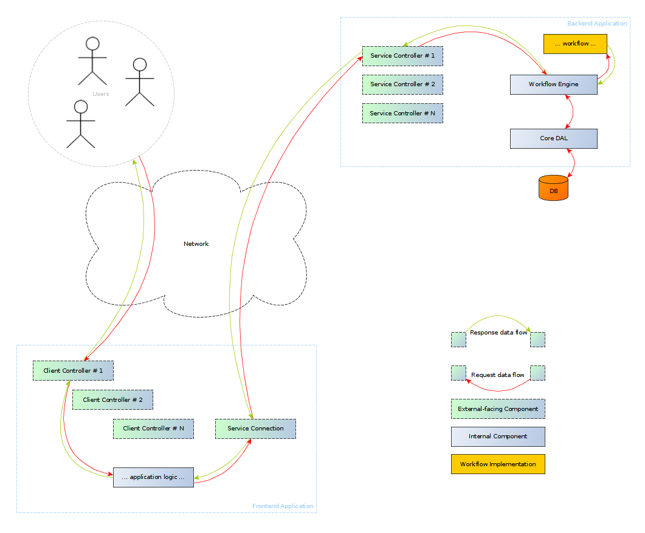Toggle the Response data flow legend entry
This screenshot has width=645, height=533.
[498, 333]
